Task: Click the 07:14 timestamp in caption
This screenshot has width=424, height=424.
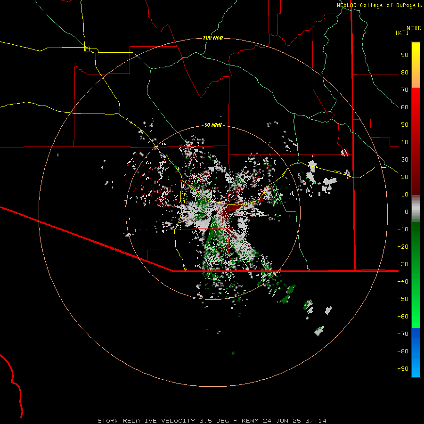Action: (316, 421)
